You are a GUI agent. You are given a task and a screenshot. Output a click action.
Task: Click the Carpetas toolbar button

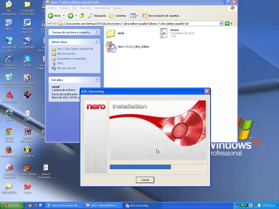click(x=117, y=16)
